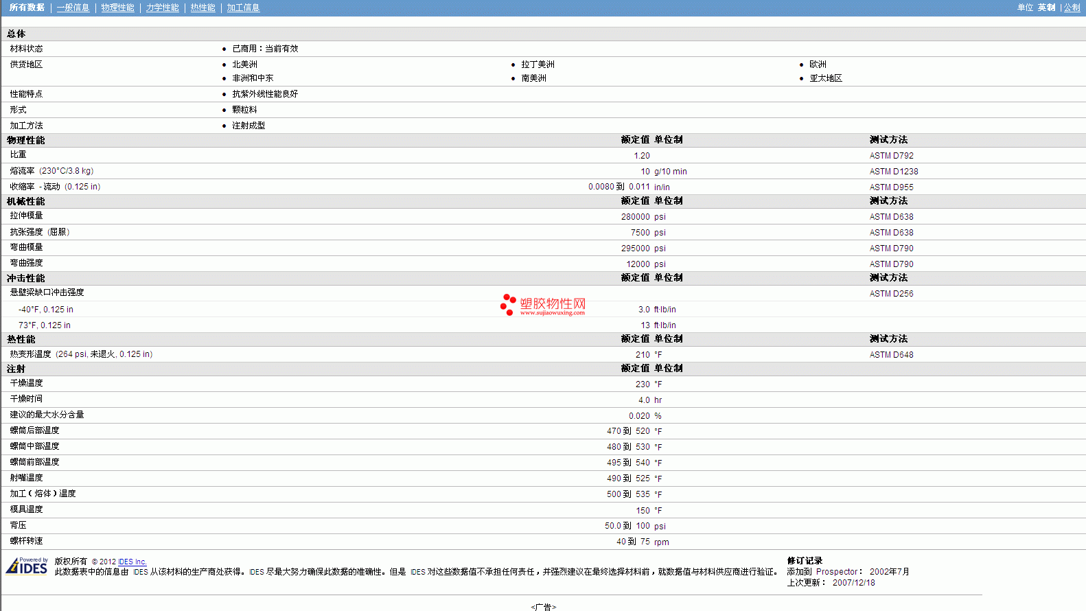Click the Prospector link in 修订记录
Viewport: 1086px width, 611px height.
click(x=837, y=572)
